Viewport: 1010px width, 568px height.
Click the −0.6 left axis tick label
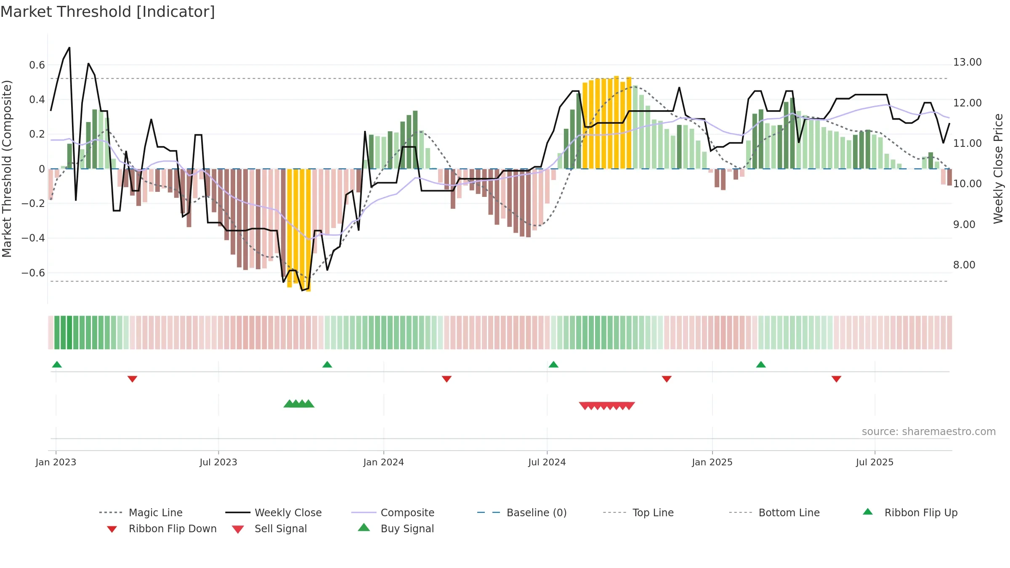33,273
